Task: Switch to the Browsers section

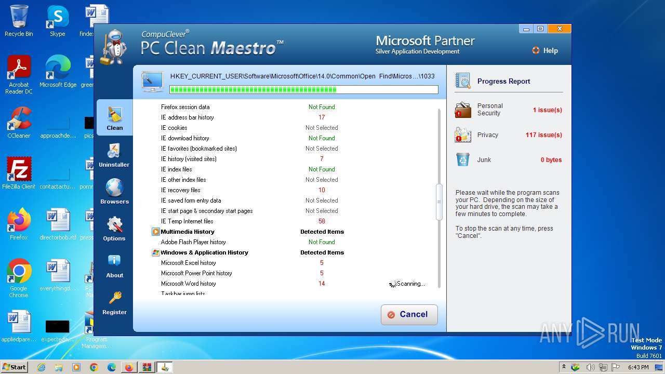Action: 114,192
